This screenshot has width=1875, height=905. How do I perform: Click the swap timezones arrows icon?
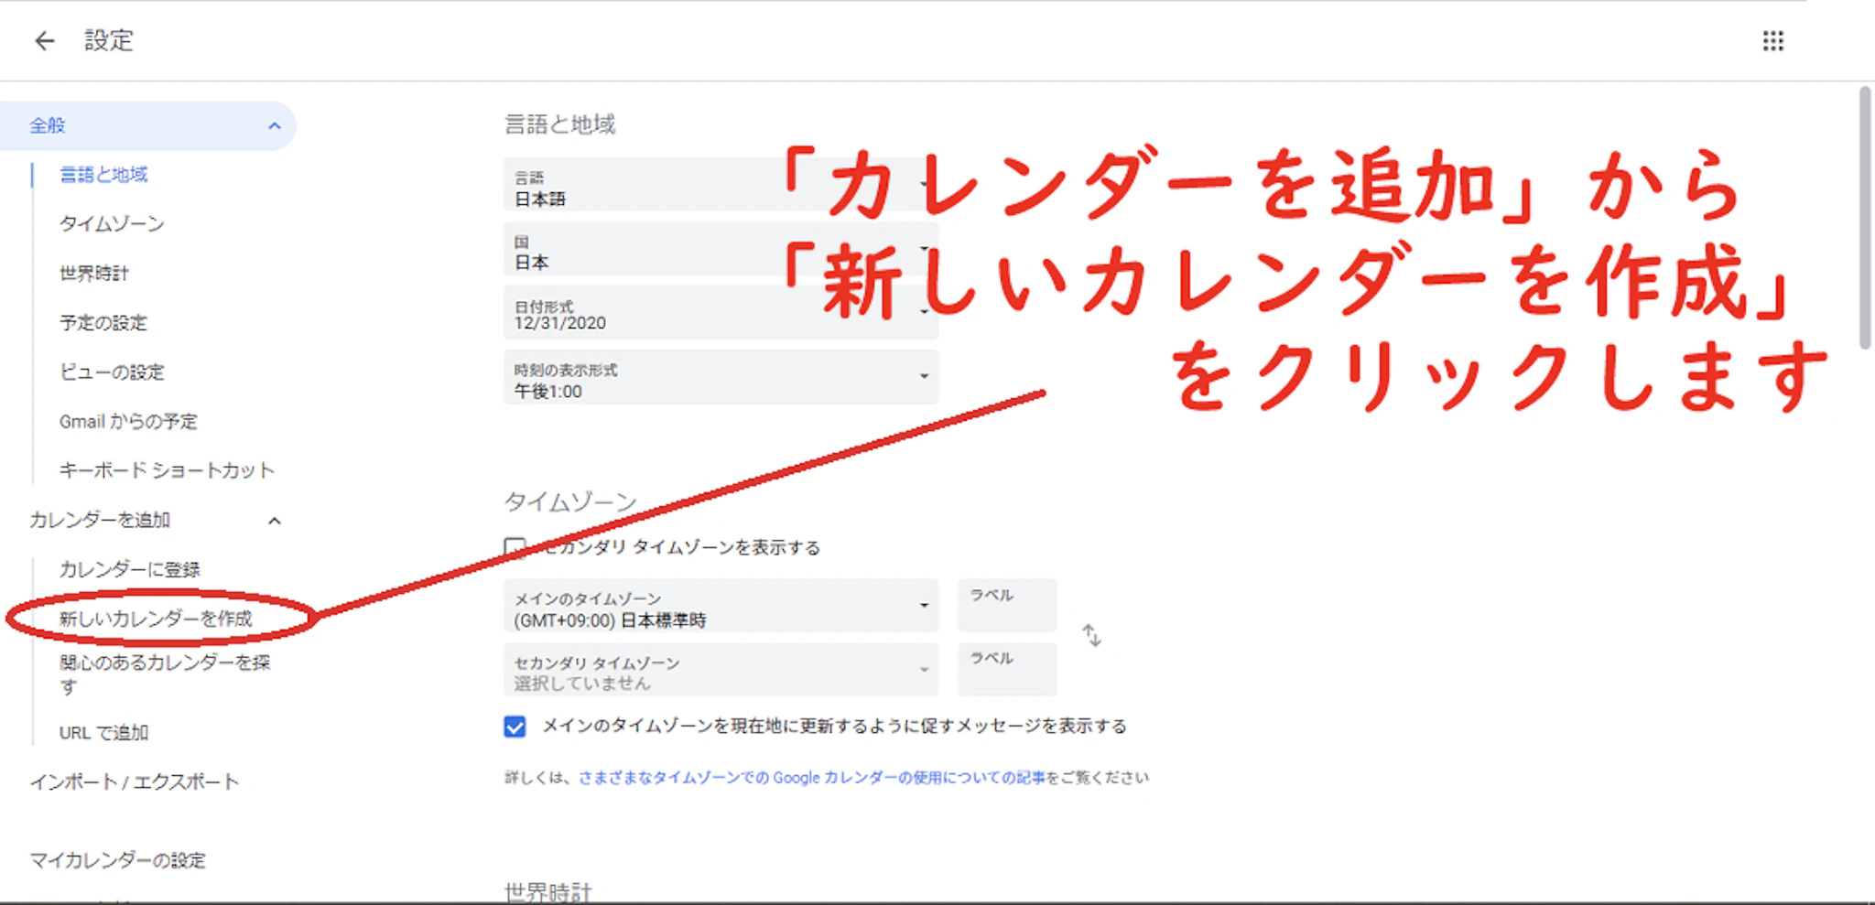tap(1093, 635)
